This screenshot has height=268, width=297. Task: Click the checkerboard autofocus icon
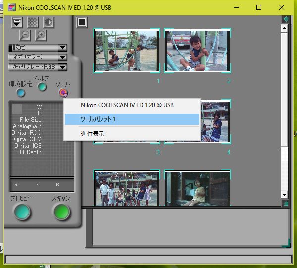click(x=33, y=22)
